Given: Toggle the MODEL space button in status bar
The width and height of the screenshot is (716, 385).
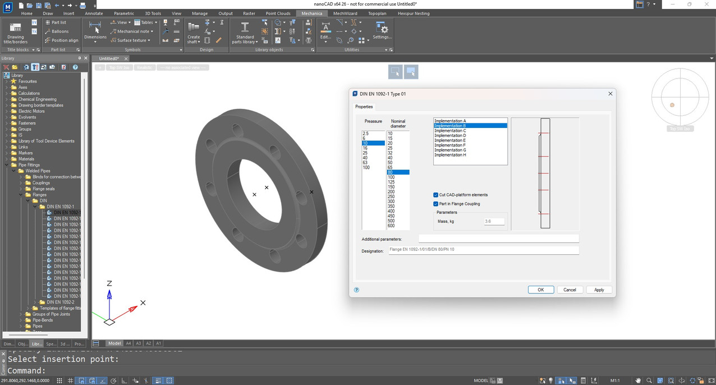Looking at the screenshot, I should [x=481, y=381].
